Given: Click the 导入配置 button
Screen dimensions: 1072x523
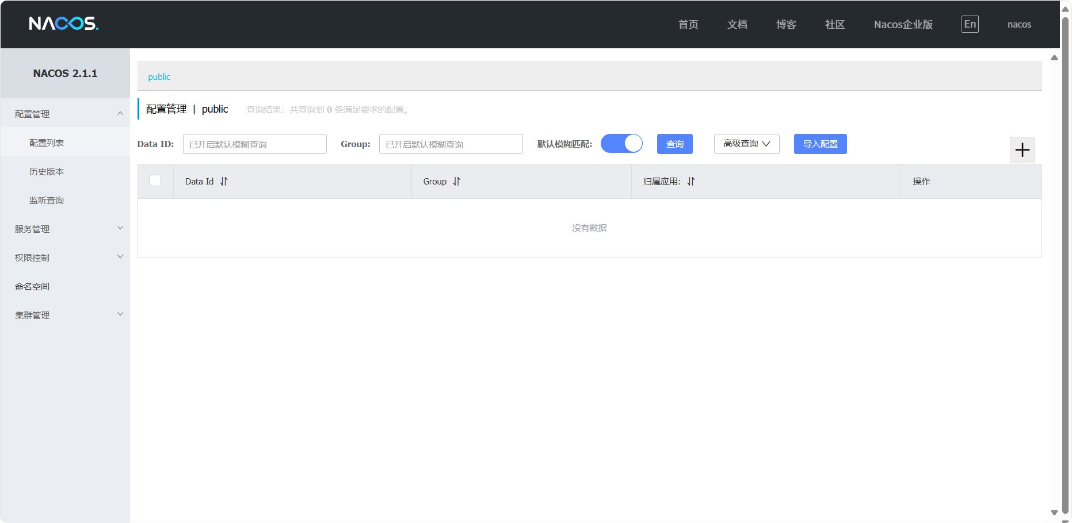Looking at the screenshot, I should coord(821,144).
